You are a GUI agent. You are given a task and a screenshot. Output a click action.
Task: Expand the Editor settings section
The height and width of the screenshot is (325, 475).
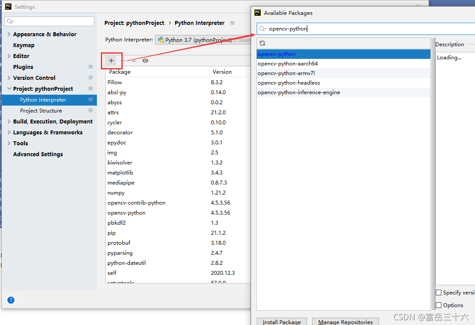point(9,56)
